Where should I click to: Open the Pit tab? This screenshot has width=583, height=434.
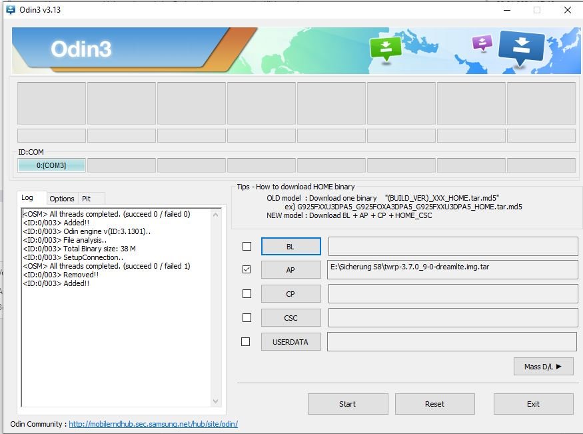point(86,199)
